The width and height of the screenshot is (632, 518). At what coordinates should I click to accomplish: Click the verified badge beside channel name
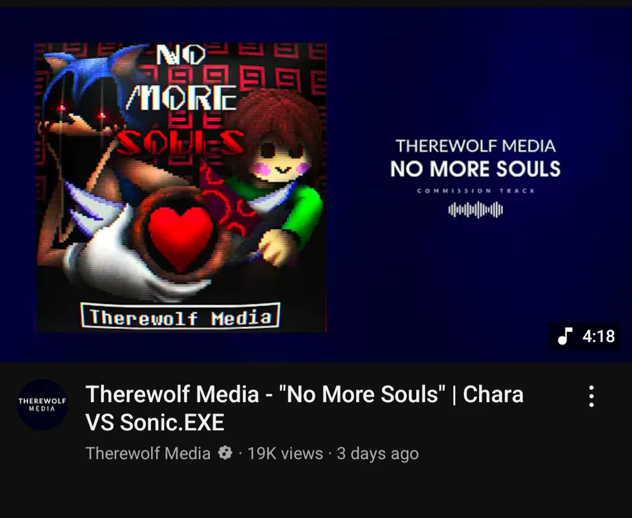pyautogui.click(x=225, y=453)
